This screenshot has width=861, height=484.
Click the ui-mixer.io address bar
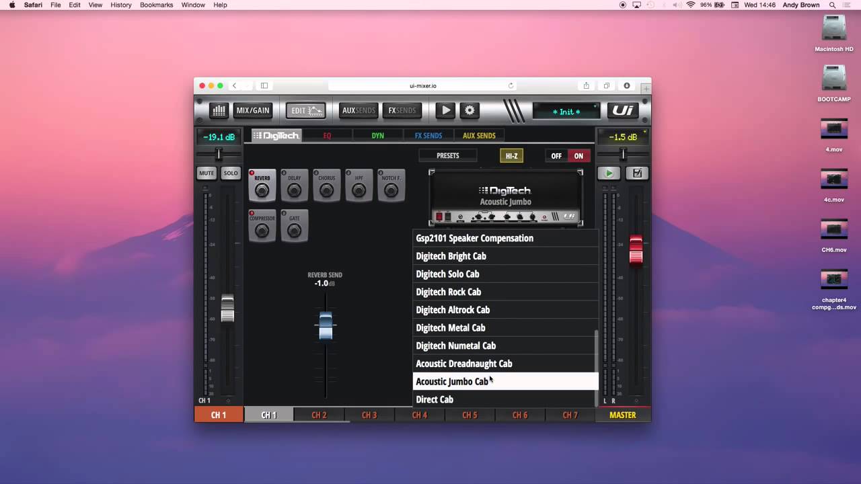point(422,85)
